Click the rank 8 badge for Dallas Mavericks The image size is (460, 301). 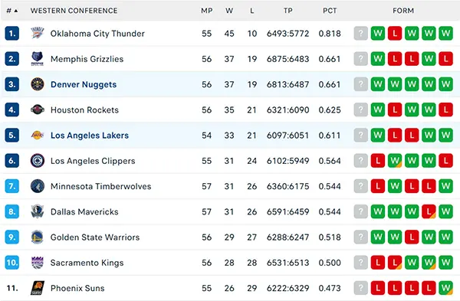pos(12,211)
